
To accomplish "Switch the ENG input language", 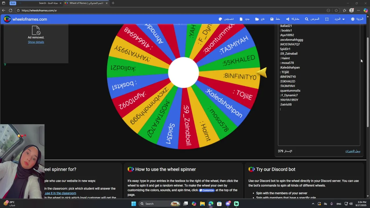I will pyautogui.click(x=339, y=204).
